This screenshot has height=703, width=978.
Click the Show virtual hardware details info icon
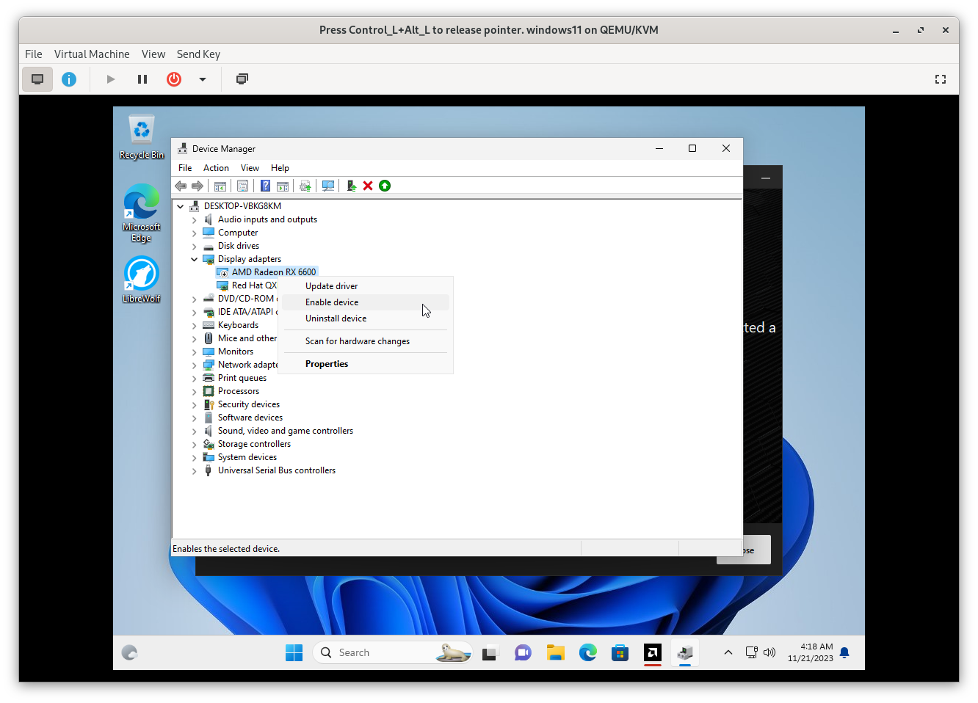(x=69, y=79)
